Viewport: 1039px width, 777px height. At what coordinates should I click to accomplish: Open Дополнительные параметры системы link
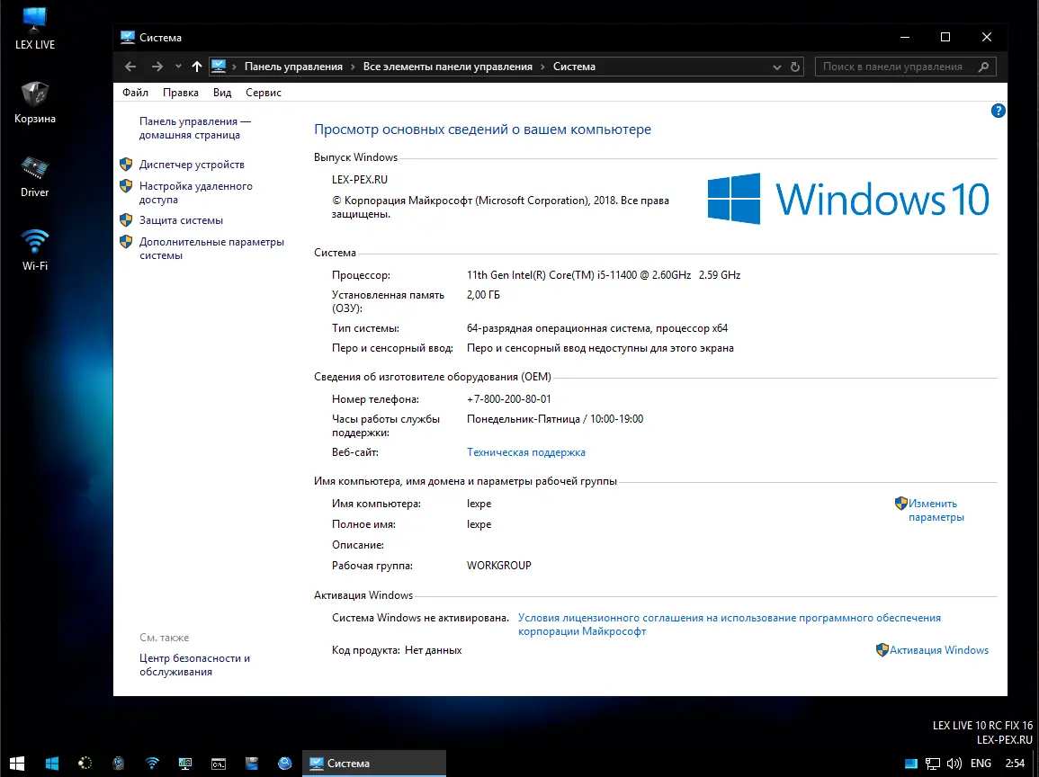pyautogui.click(x=211, y=248)
